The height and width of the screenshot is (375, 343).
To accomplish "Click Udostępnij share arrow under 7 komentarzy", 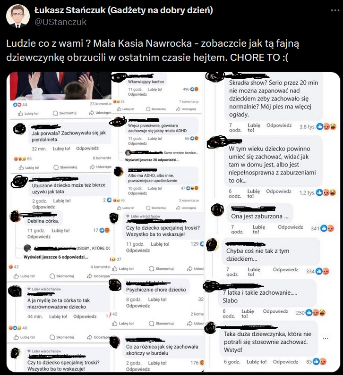I will coord(186,109).
